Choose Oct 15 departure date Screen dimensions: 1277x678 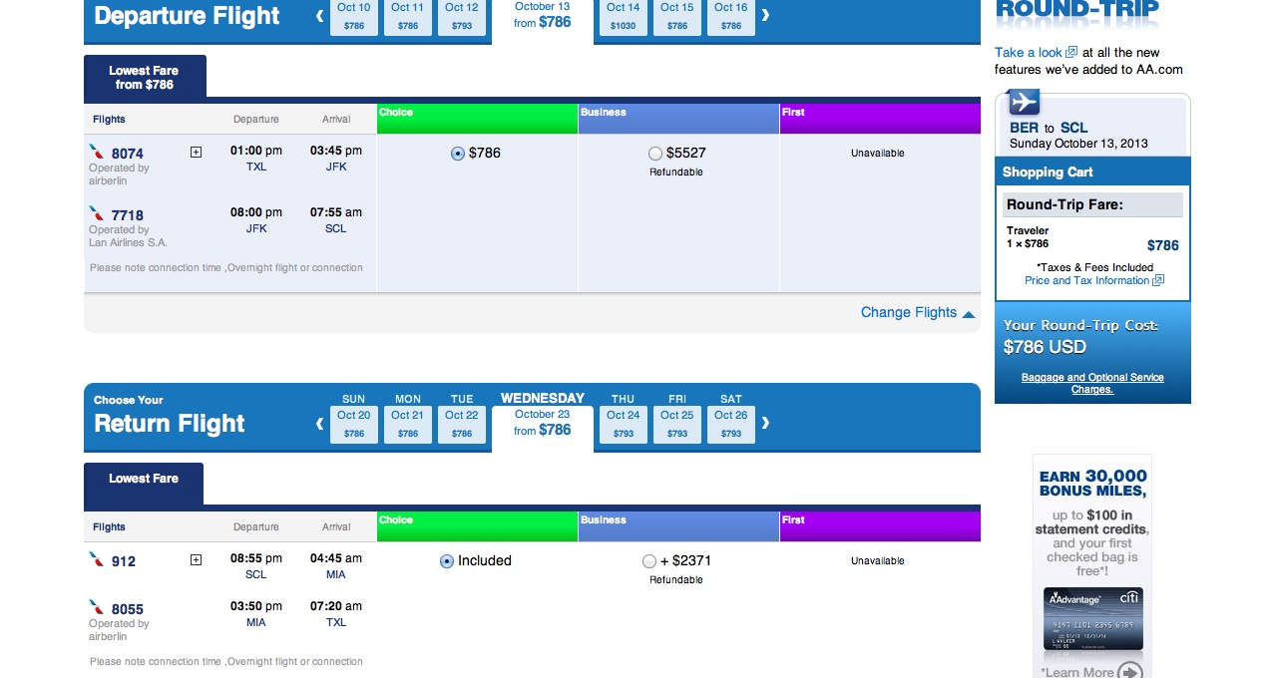pyautogui.click(x=677, y=17)
